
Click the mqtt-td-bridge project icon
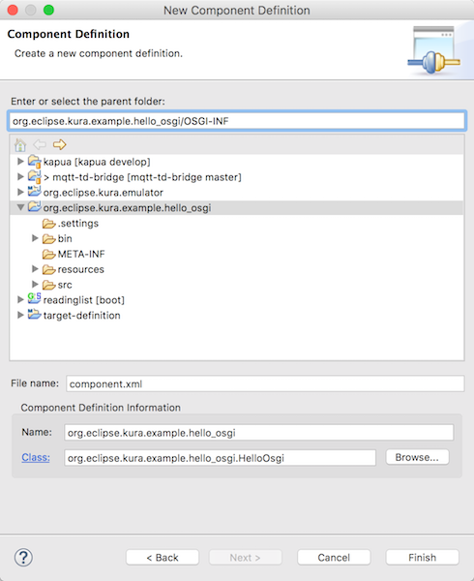35,177
